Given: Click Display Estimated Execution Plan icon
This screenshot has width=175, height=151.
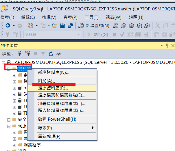Looking at the screenshot, I should (130, 34).
